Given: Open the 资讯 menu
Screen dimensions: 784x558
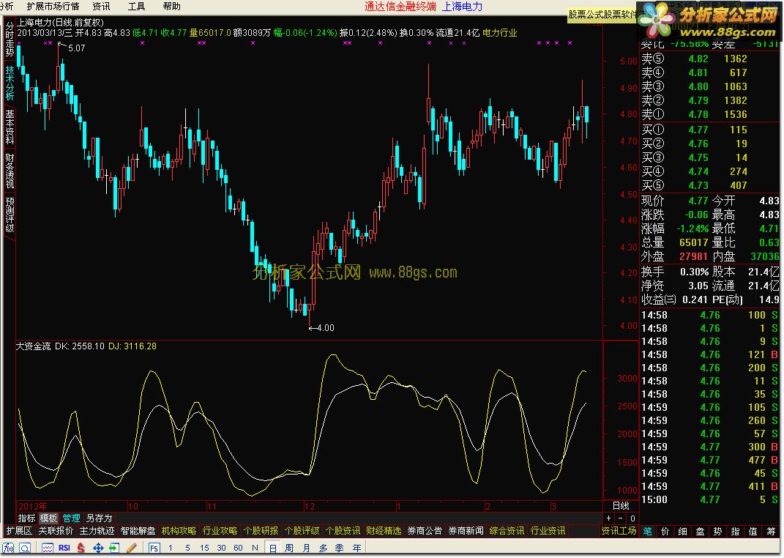Looking at the screenshot, I should coord(101,7).
